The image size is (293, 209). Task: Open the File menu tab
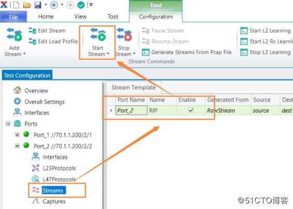13,17
